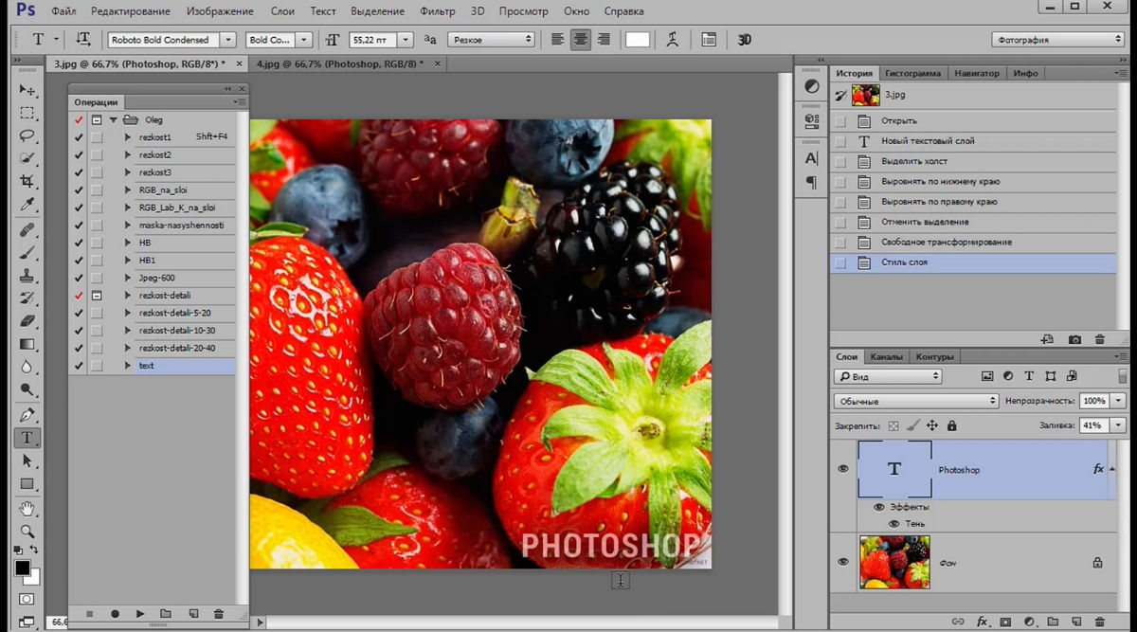Select the Blur tool
This screenshot has width=1137, height=632.
point(27,367)
